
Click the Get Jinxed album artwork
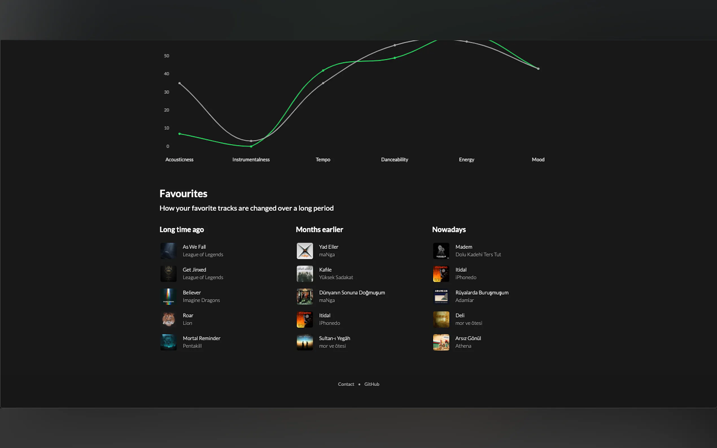click(168, 273)
